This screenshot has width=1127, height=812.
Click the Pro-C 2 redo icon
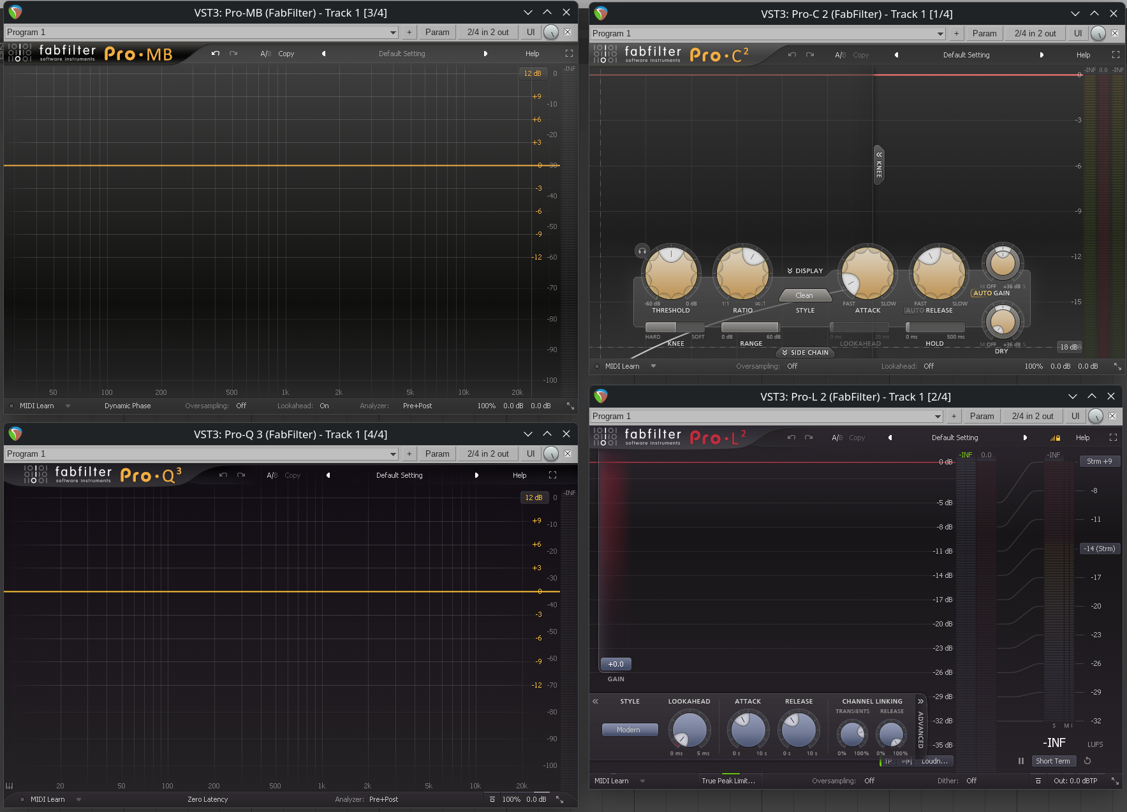tap(810, 55)
